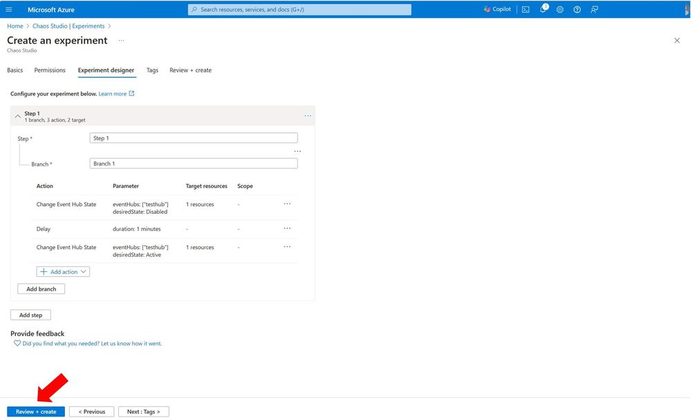Open options for Disabled Event Hub action
The height and width of the screenshot is (420, 691).
(x=287, y=203)
